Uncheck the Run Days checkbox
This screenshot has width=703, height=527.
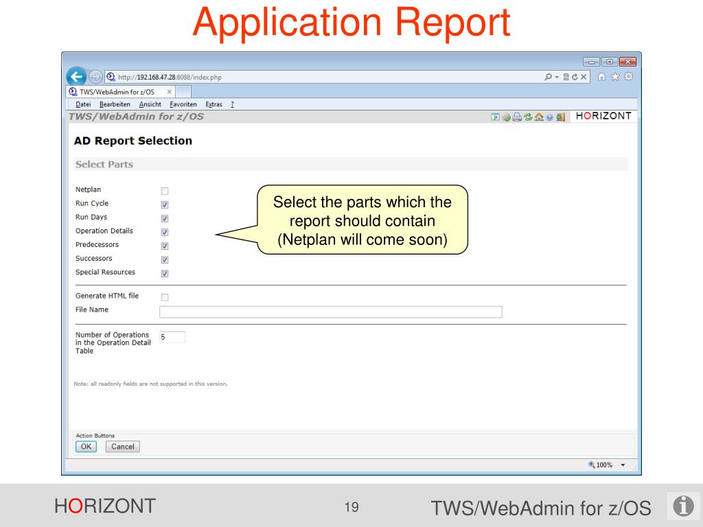(165, 219)
